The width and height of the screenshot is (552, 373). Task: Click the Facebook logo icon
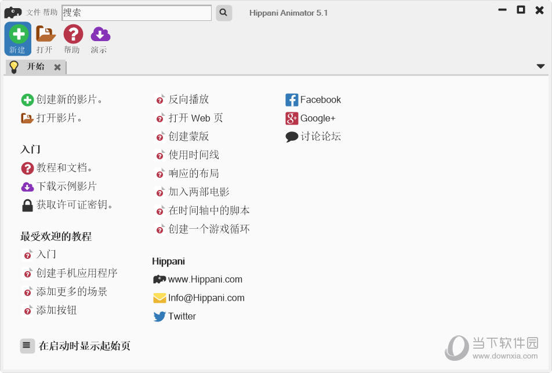292,100
